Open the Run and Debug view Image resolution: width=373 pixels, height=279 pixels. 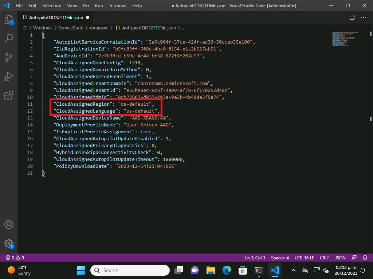9,76
